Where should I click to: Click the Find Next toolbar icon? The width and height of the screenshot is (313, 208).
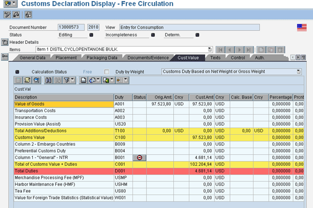pos(58,80)
